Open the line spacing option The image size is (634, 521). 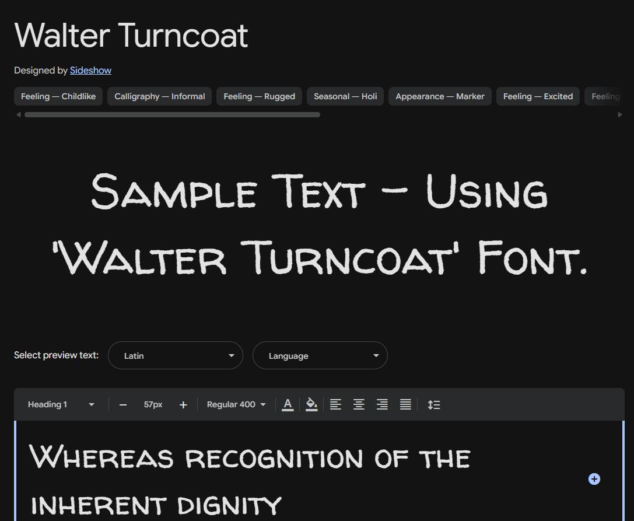(x=434, y=404)
